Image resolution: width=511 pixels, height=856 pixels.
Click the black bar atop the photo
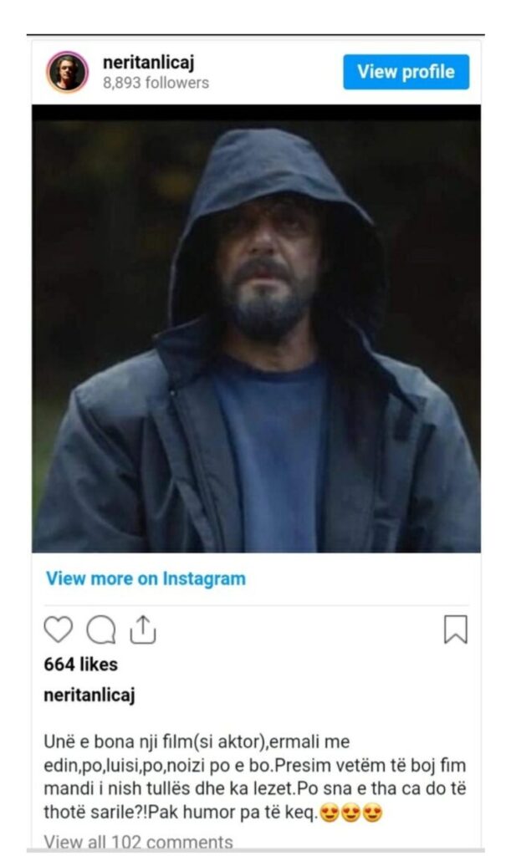[x=256, y=113]
